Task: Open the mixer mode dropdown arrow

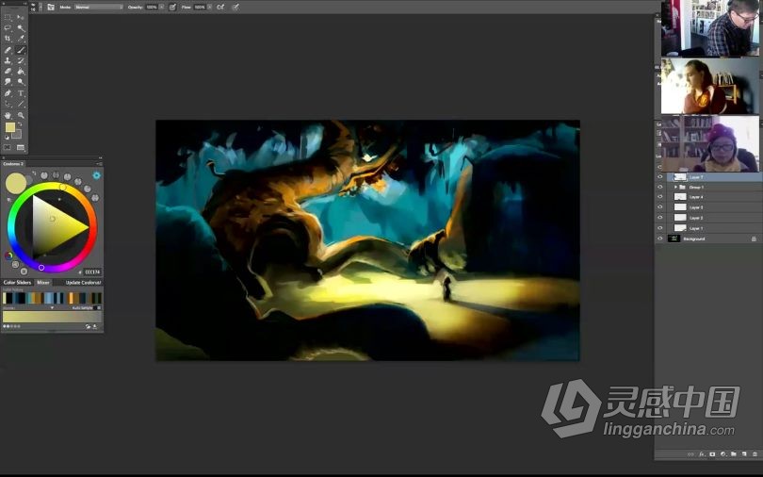Action: coord(52,307)
